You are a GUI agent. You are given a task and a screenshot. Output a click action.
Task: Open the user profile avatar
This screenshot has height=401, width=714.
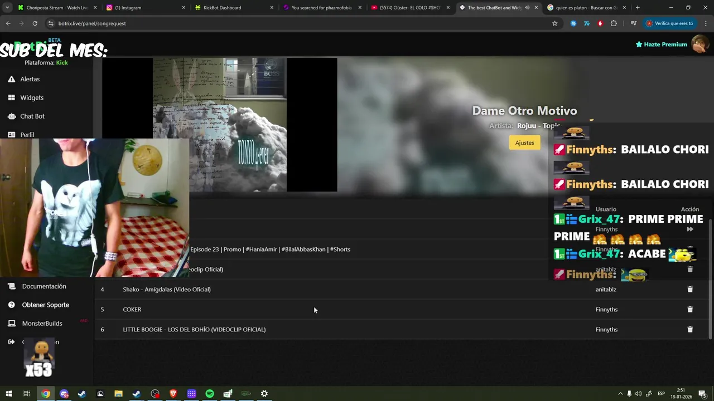pyautogui.click(x=699, y=44)
